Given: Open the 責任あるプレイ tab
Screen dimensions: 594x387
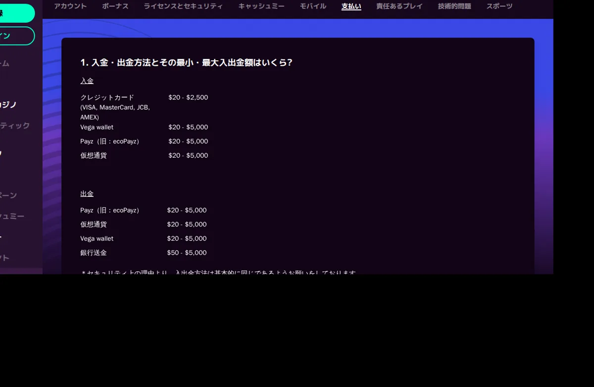Looking at the screenshot, I should click(399, 6).
